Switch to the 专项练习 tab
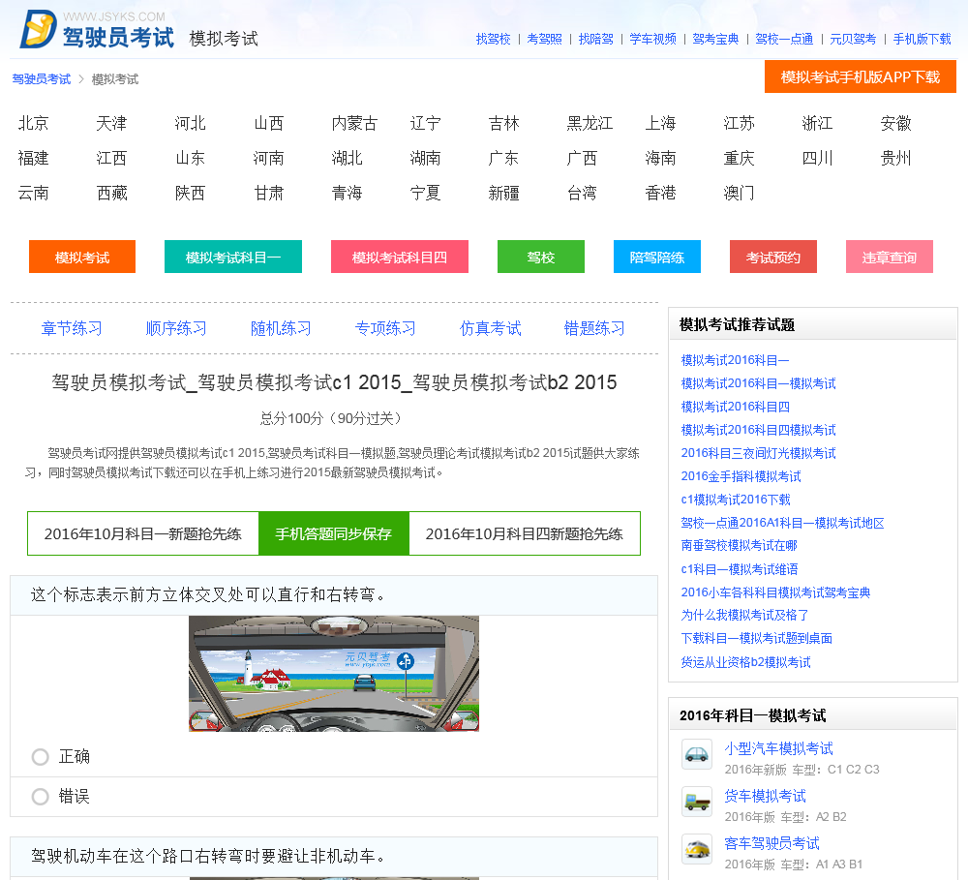968x880 pixels. [385, 328]
